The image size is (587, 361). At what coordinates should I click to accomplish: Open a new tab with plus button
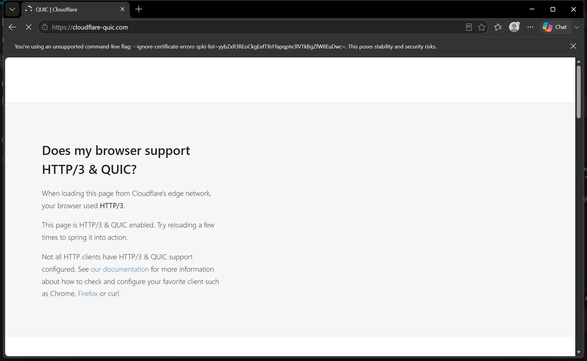pos(139,9)
